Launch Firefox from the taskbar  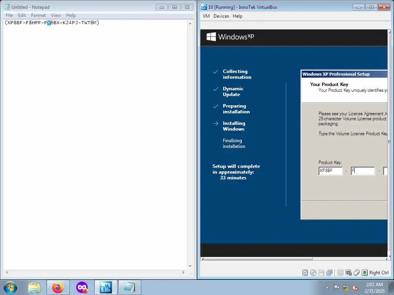coord(58,287)
